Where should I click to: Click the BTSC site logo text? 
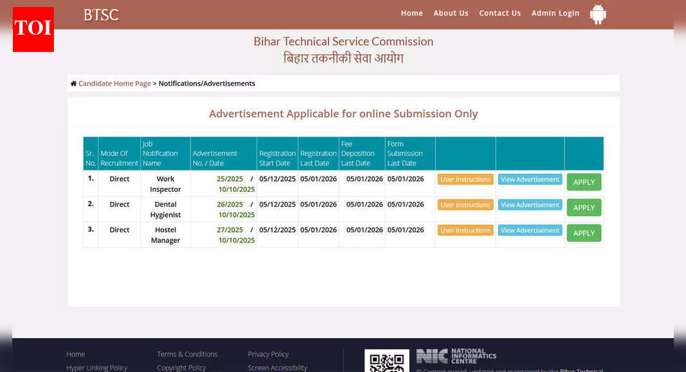(101, 15)
